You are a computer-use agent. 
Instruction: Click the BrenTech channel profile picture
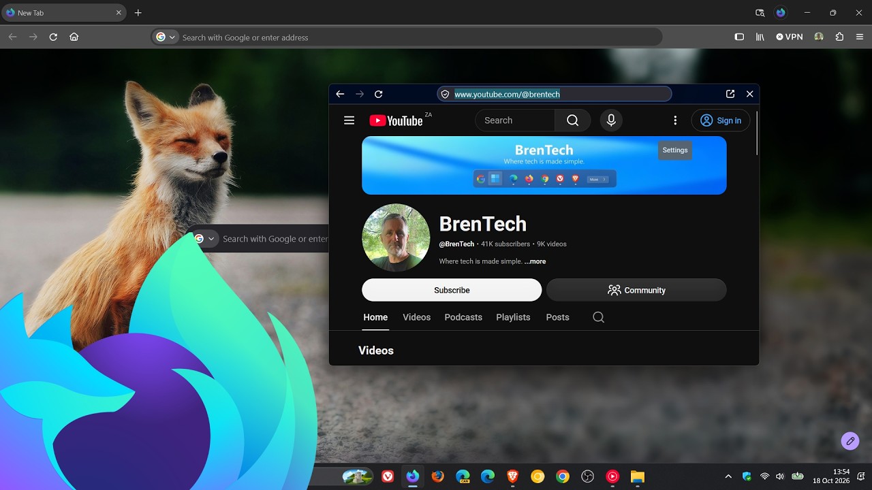396,238
